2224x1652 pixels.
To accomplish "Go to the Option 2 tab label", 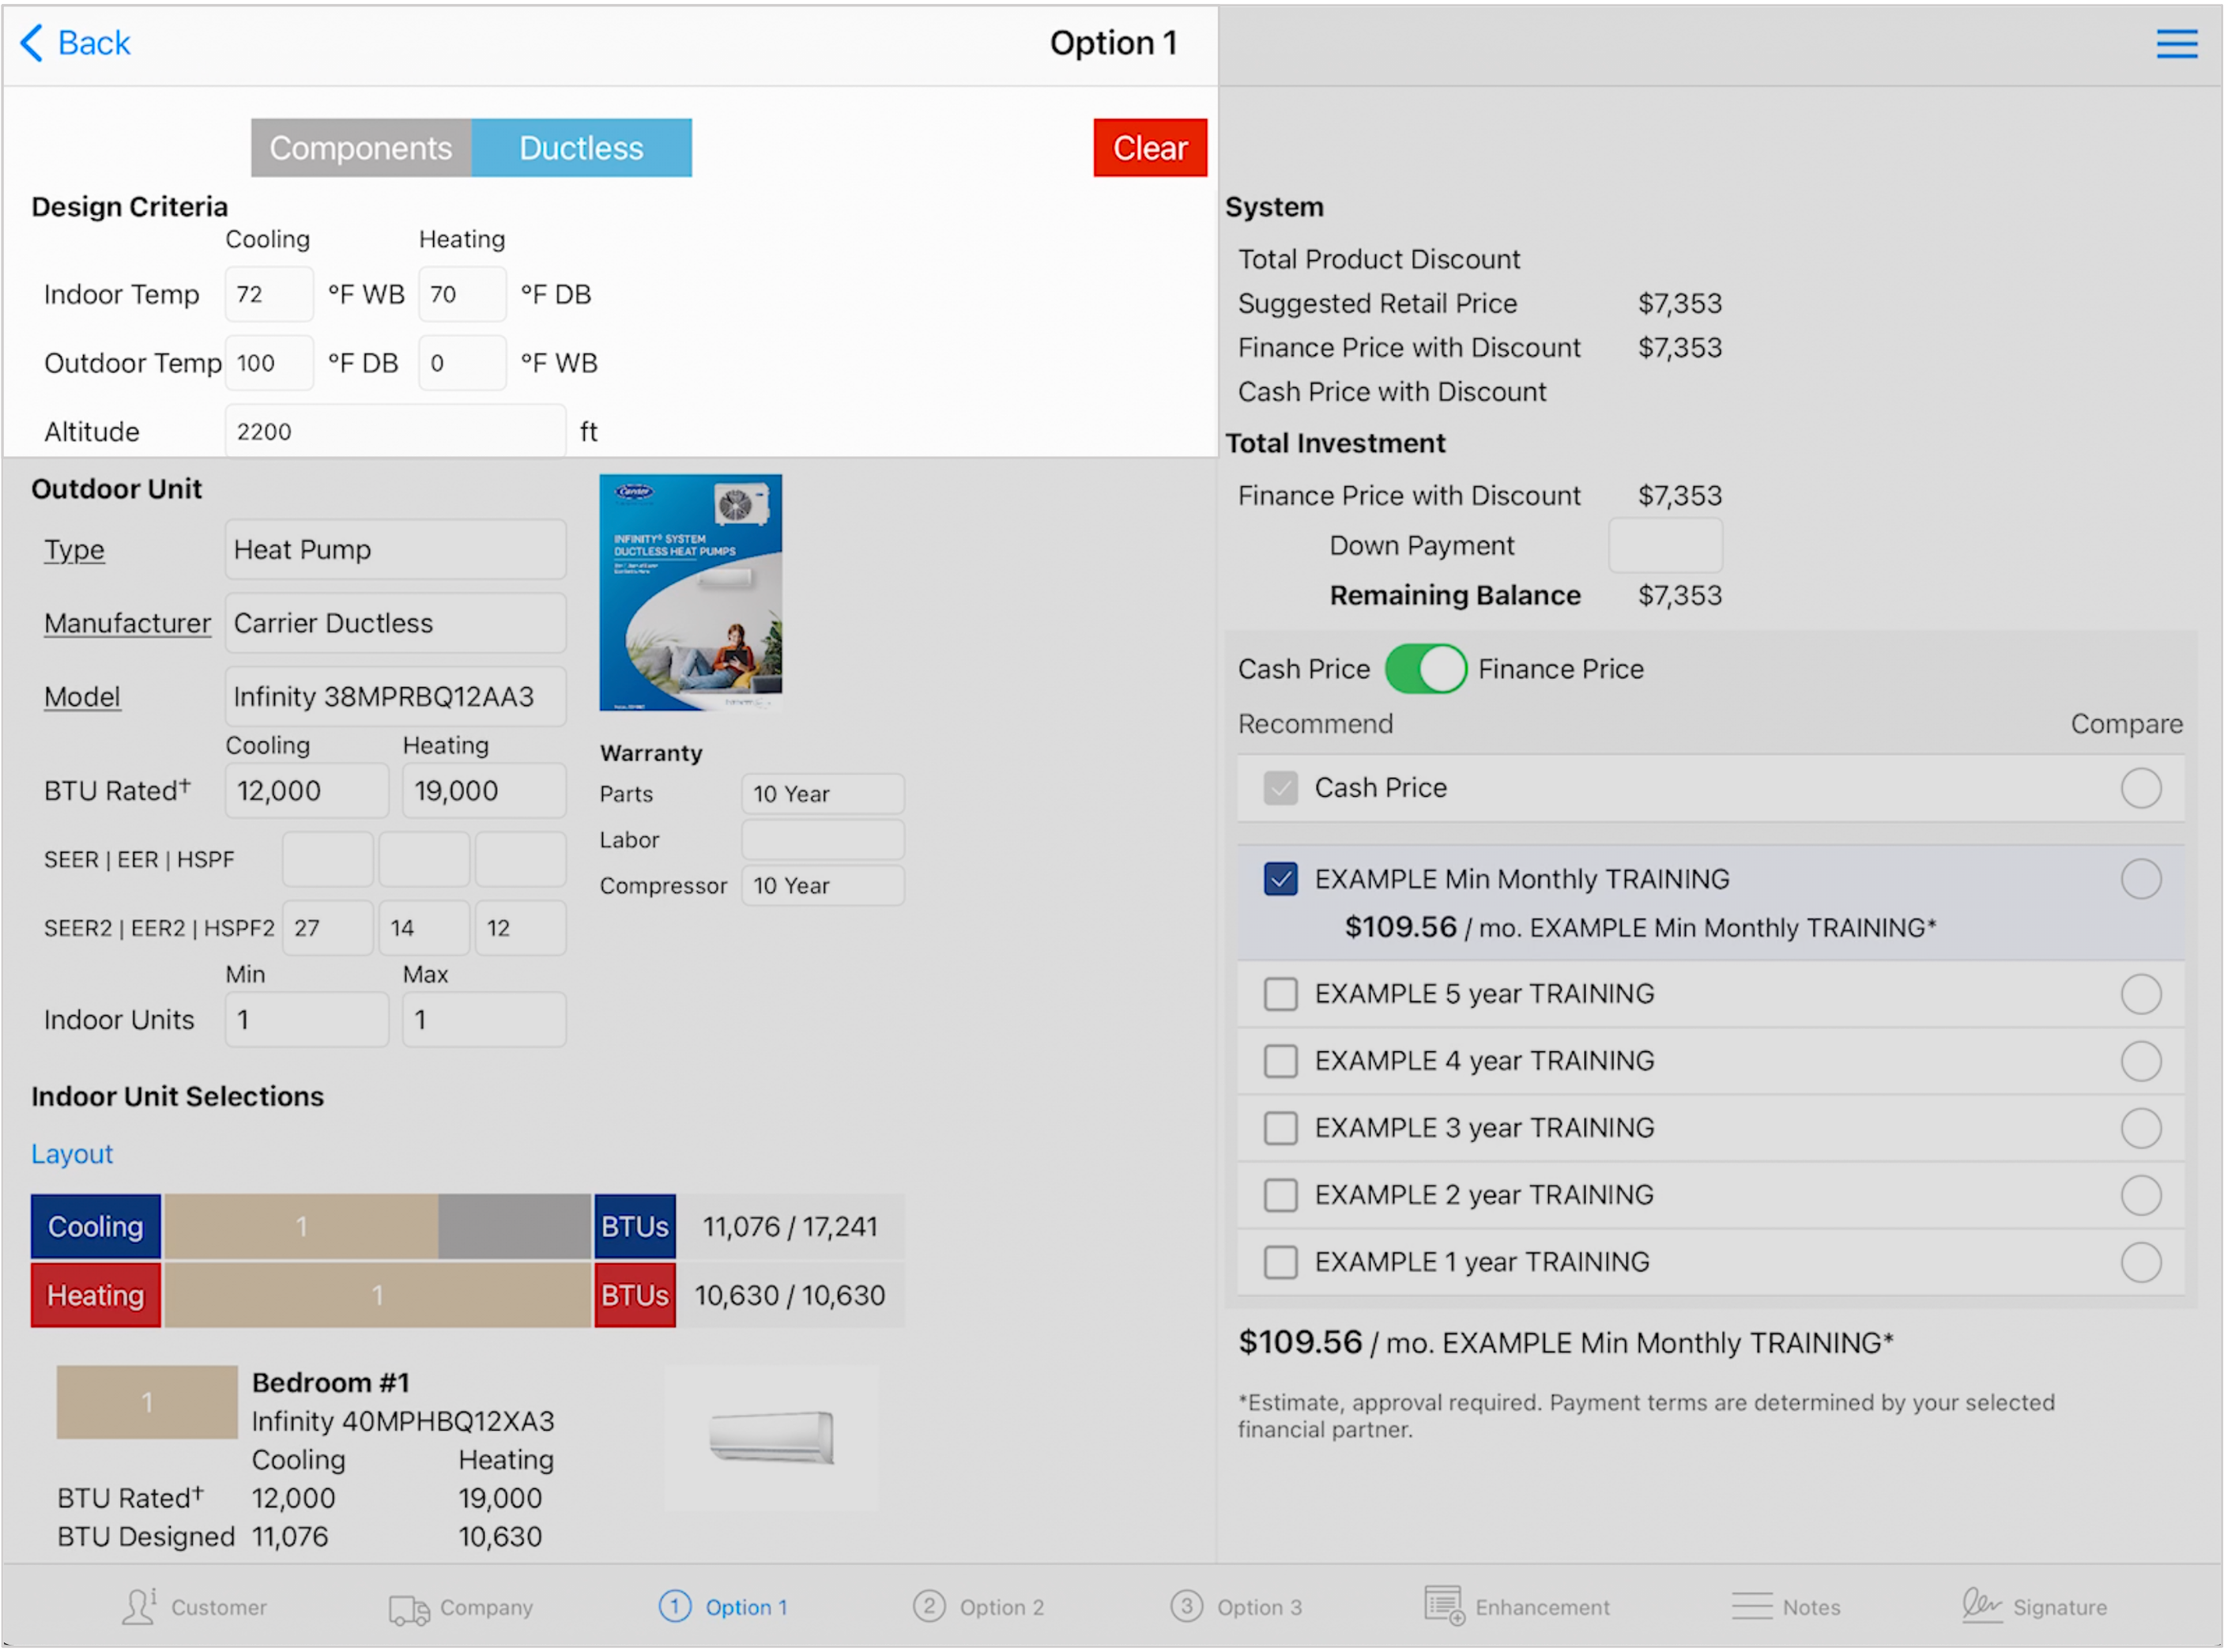I will tap(1001, 1607).
